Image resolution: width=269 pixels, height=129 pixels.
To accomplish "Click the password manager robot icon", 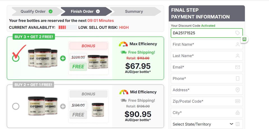I will click(x=244, y=39).
